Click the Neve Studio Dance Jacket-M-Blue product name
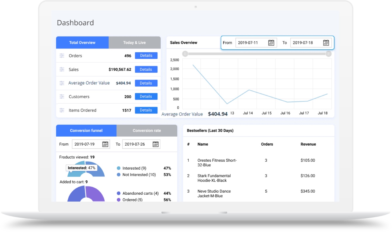Image resolution: width=392 pixels, height=232 pixels. point(214,193)
